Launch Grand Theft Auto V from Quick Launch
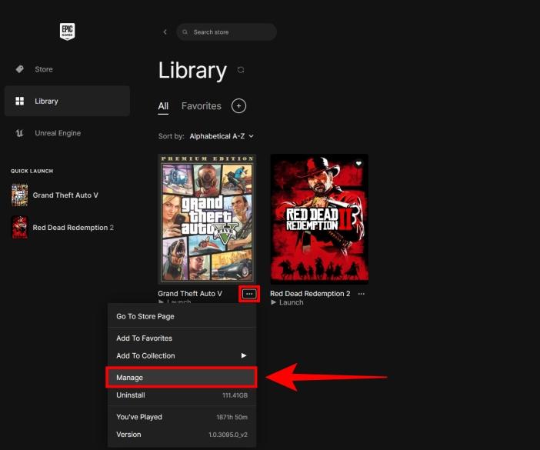The width and height of the screenshot is (540, 450). tap(65, 195)
